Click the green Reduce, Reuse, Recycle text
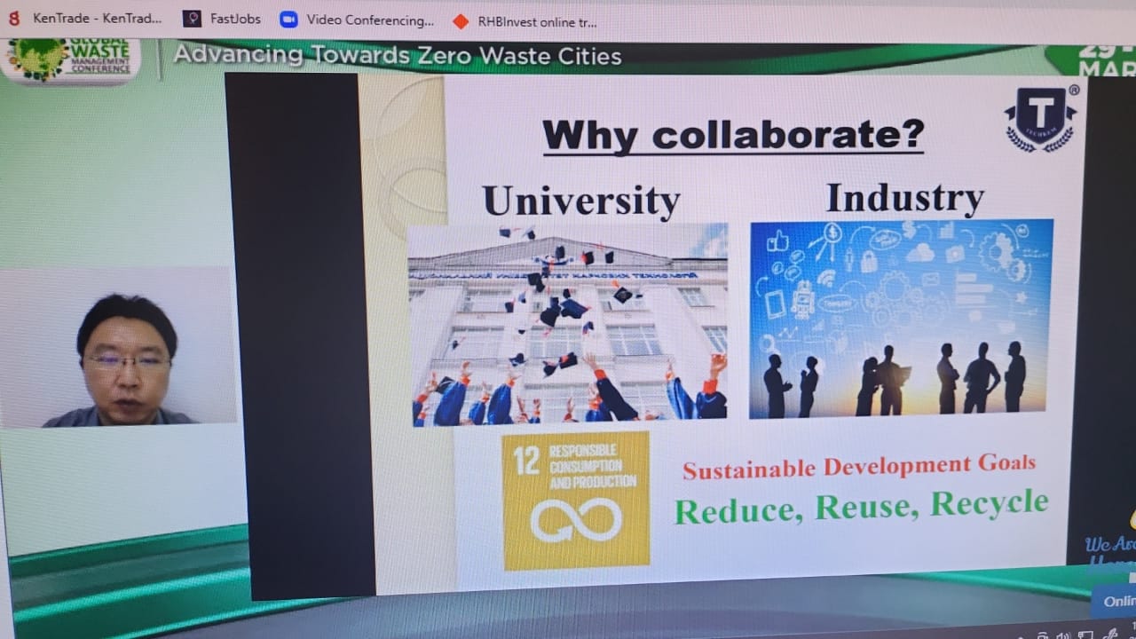The image size is (1136, 639). coord(861,508)
